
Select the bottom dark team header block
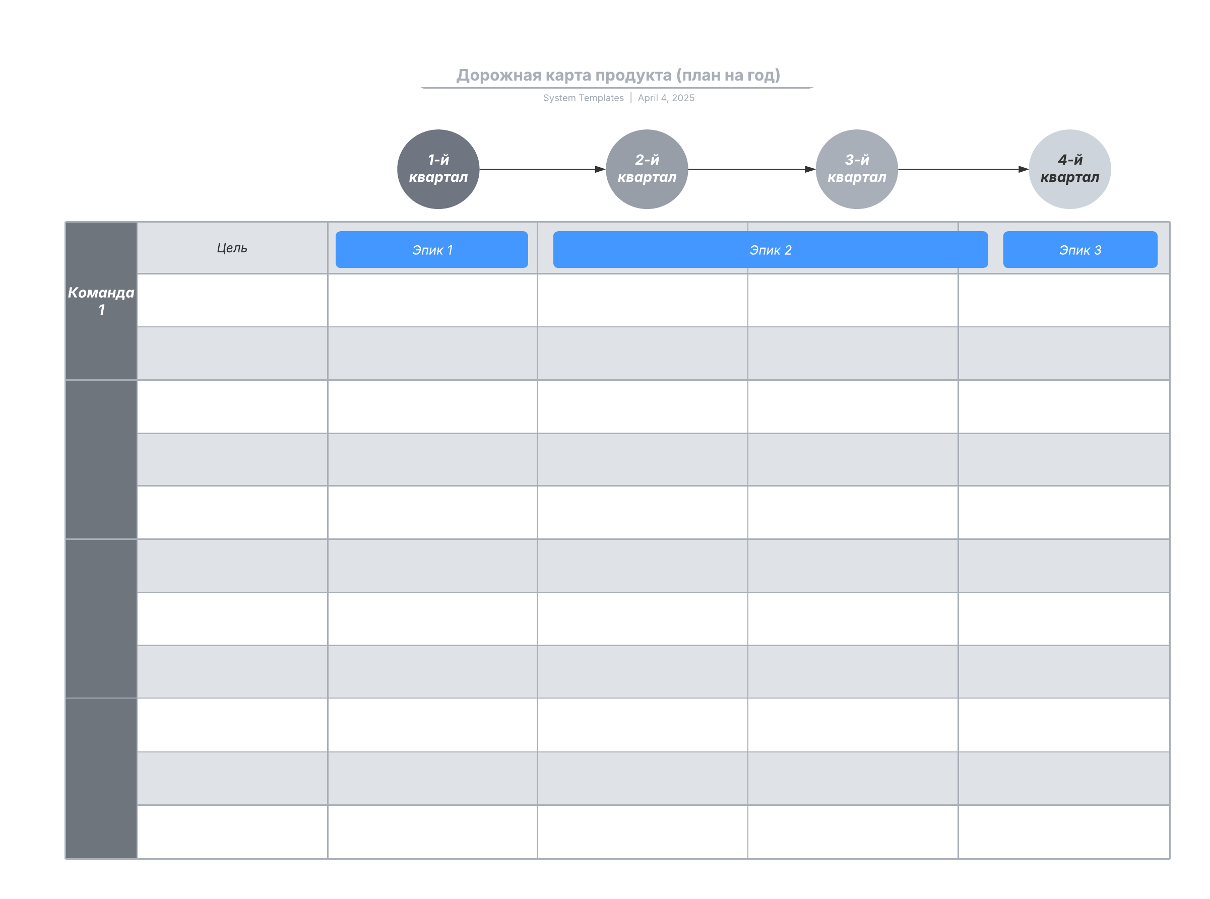click(x=101, y=778)
